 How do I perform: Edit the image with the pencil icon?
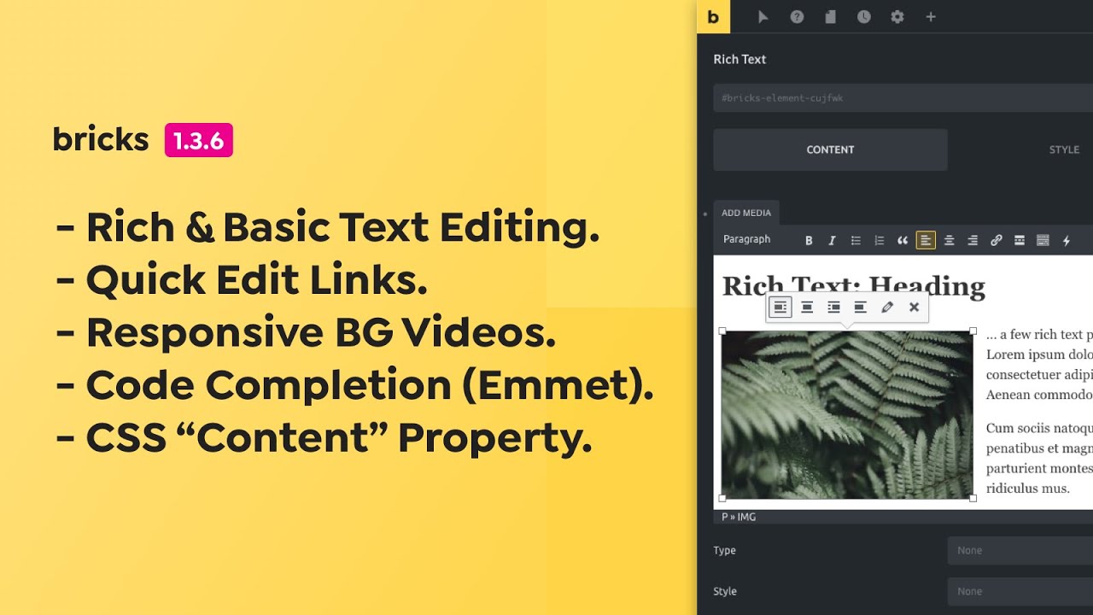point(887,307)
